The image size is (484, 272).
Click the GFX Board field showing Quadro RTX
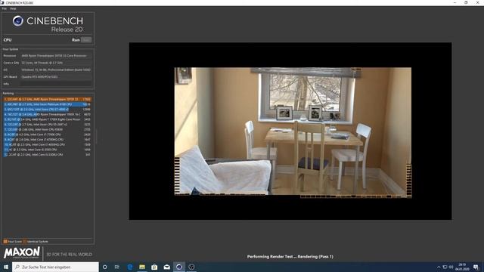[56, 77]
